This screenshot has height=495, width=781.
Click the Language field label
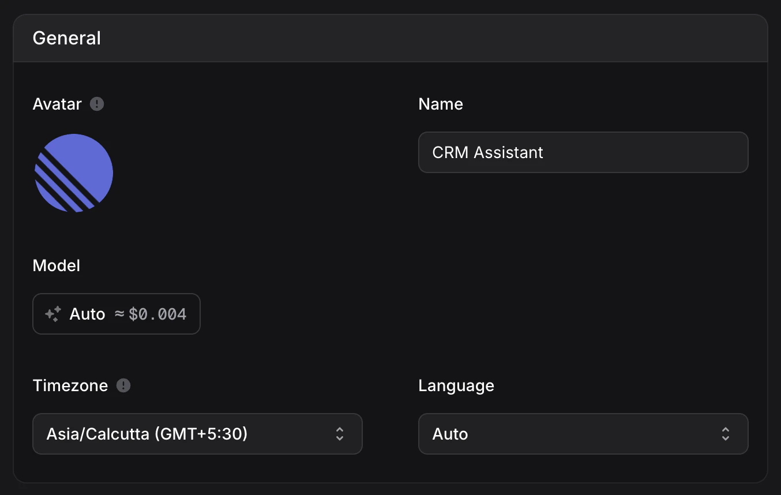pyautogui.click(x=456, y=385)
